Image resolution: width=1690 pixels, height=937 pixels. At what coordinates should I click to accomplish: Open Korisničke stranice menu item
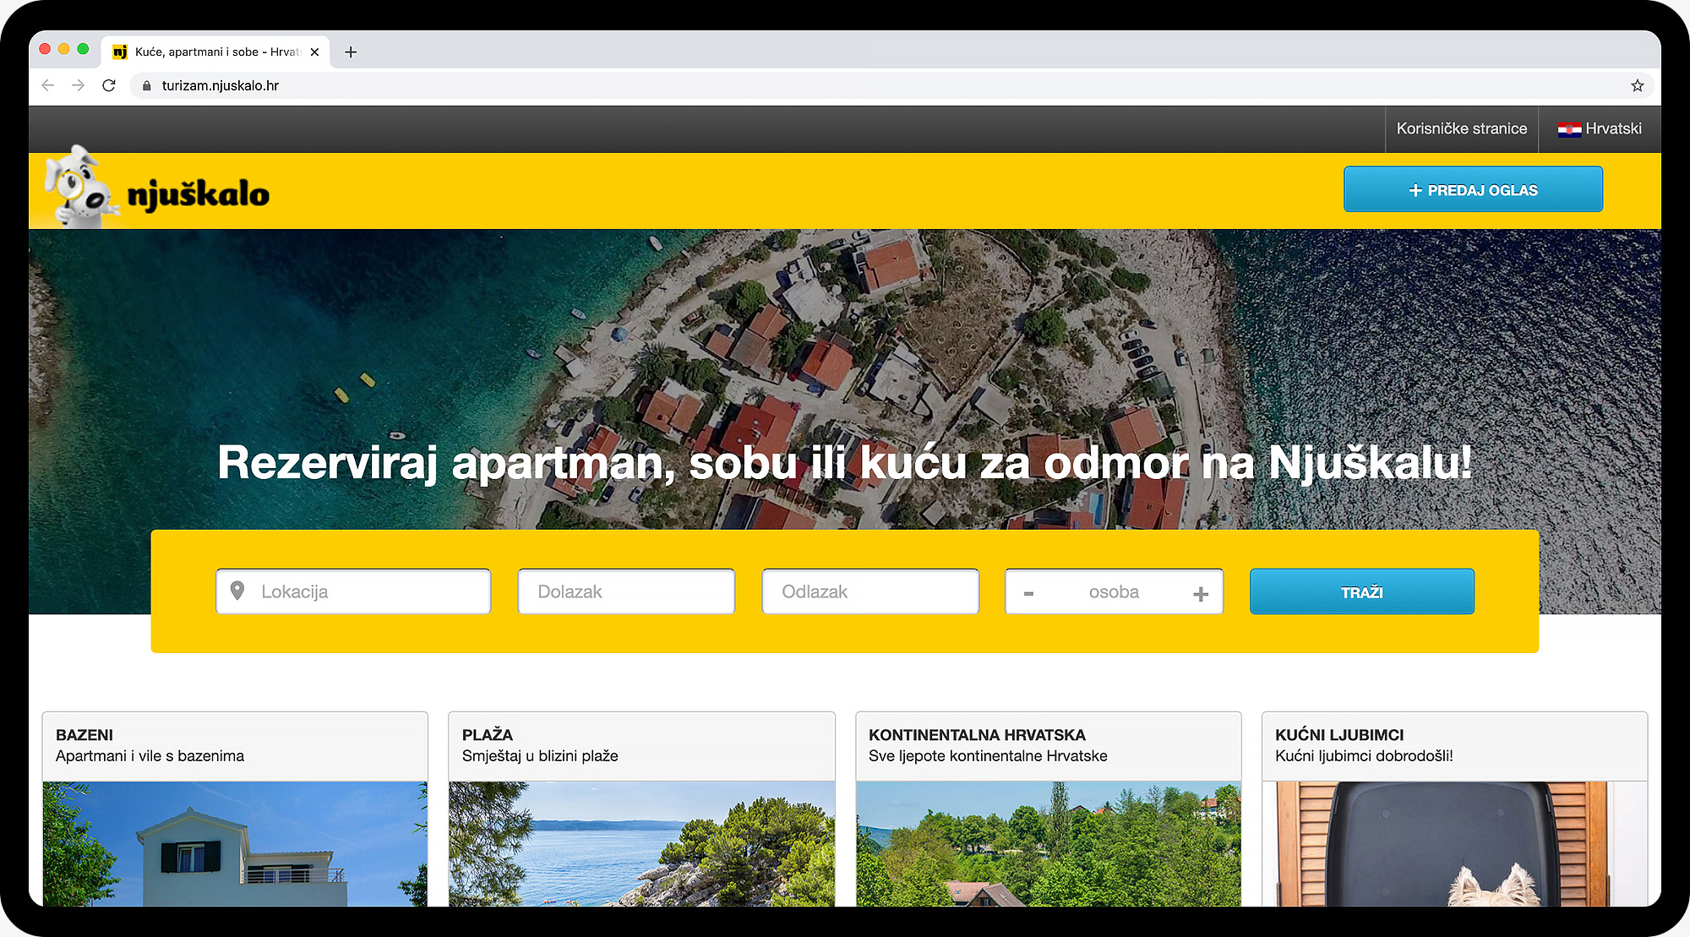(x=1461, y=129)
